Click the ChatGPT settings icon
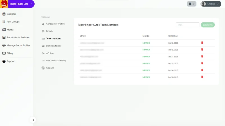 (43, 68)
